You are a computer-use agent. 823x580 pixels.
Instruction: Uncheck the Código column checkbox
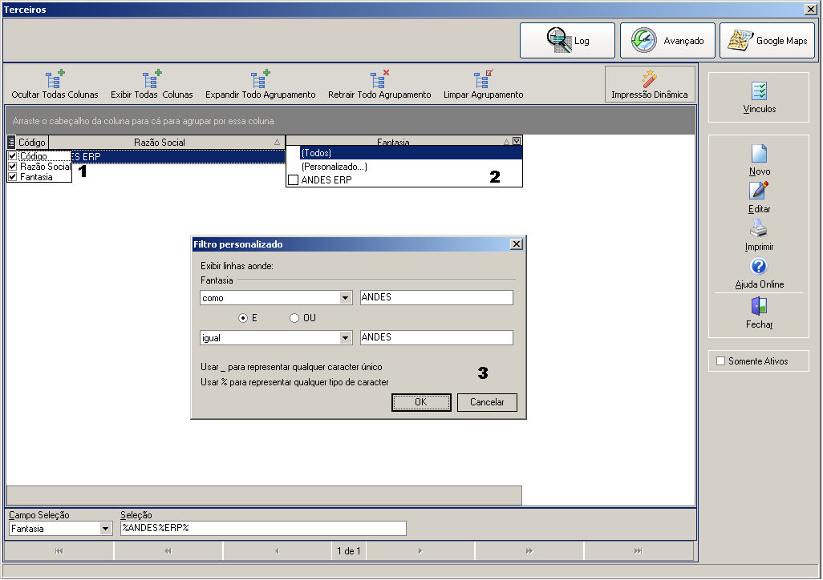coord(13,155)
